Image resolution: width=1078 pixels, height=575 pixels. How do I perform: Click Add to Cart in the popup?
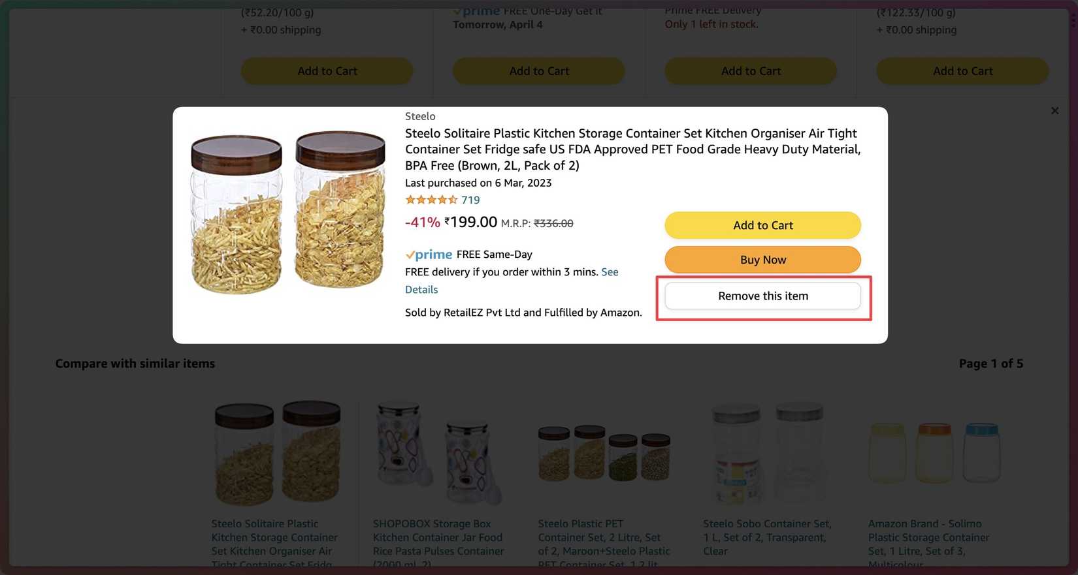coord(762,225)
